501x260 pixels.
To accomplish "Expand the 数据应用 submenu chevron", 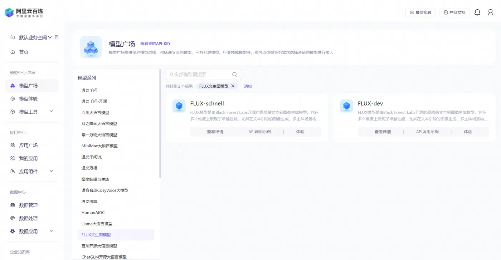I will click(x=51, y=231).
